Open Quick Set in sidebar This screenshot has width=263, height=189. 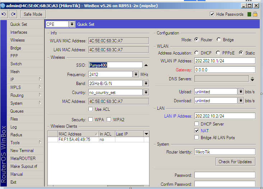[x=26, y=24]
